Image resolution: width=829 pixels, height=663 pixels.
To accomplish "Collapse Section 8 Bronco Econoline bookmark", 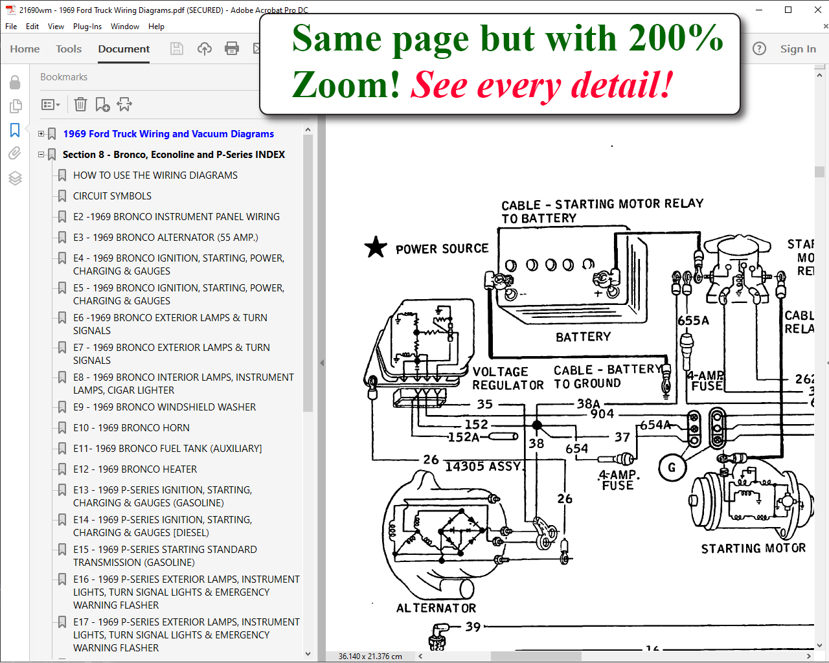I will coord(41,155).
